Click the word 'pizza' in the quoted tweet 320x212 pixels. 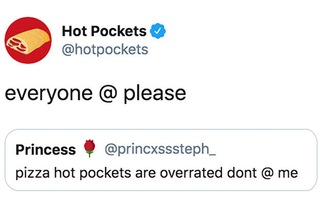tap(33, 174)
